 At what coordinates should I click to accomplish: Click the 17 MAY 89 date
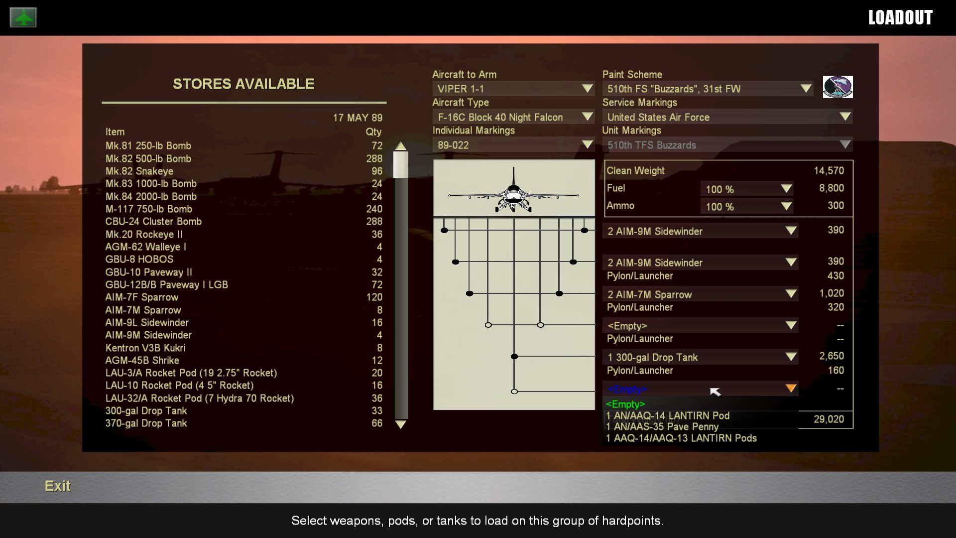click(x=358, y=118)
